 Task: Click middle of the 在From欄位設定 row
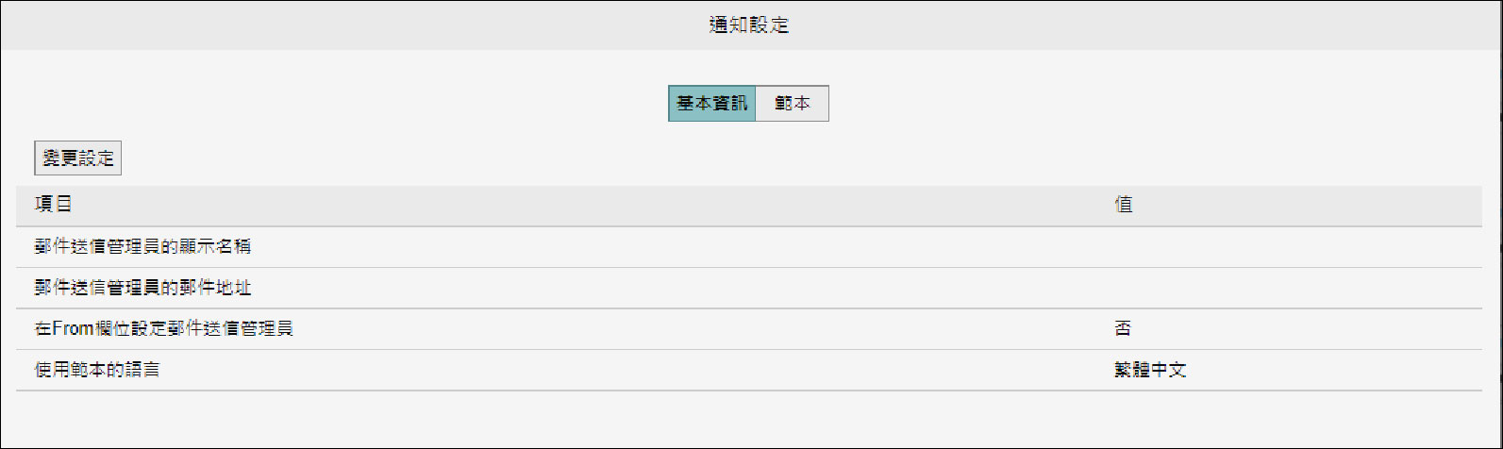[x=660, y=329]
